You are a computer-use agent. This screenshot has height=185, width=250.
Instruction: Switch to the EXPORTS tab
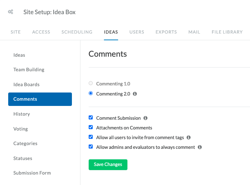[166, 32]
